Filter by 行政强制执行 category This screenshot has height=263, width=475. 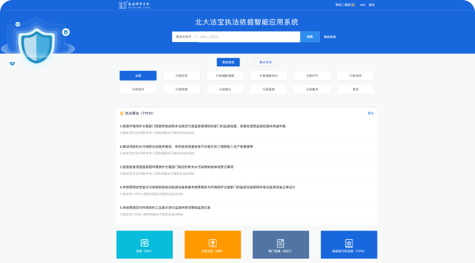click(268, 76)
